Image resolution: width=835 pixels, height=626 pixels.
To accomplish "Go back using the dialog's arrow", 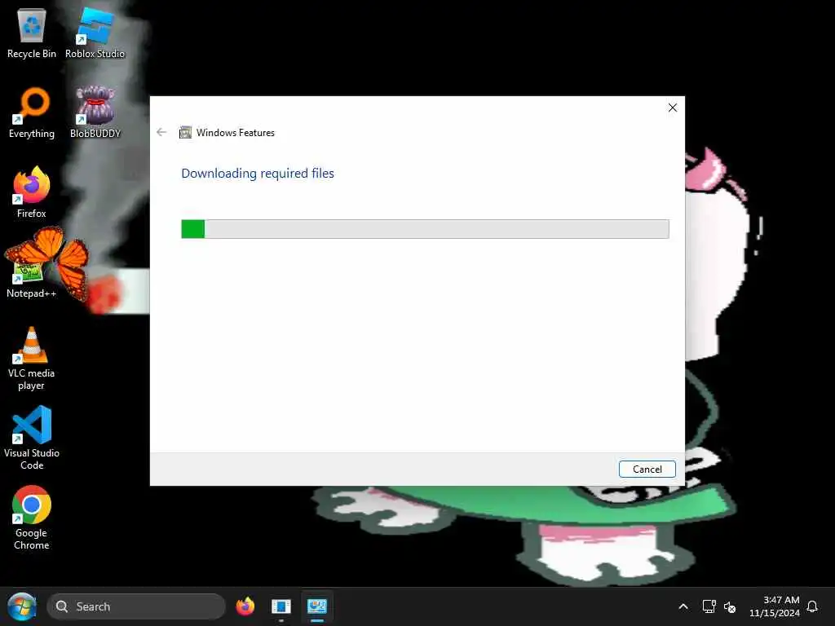I will [x=161, y=132].
